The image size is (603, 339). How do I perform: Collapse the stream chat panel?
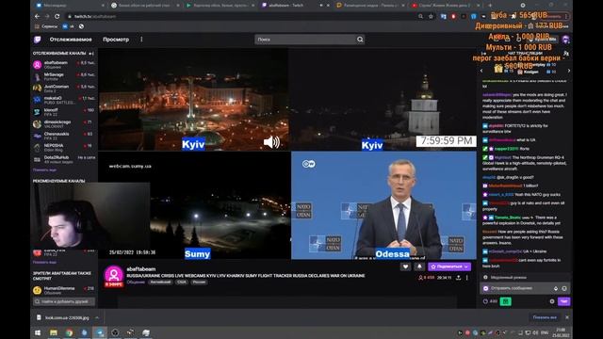(483, 54)
